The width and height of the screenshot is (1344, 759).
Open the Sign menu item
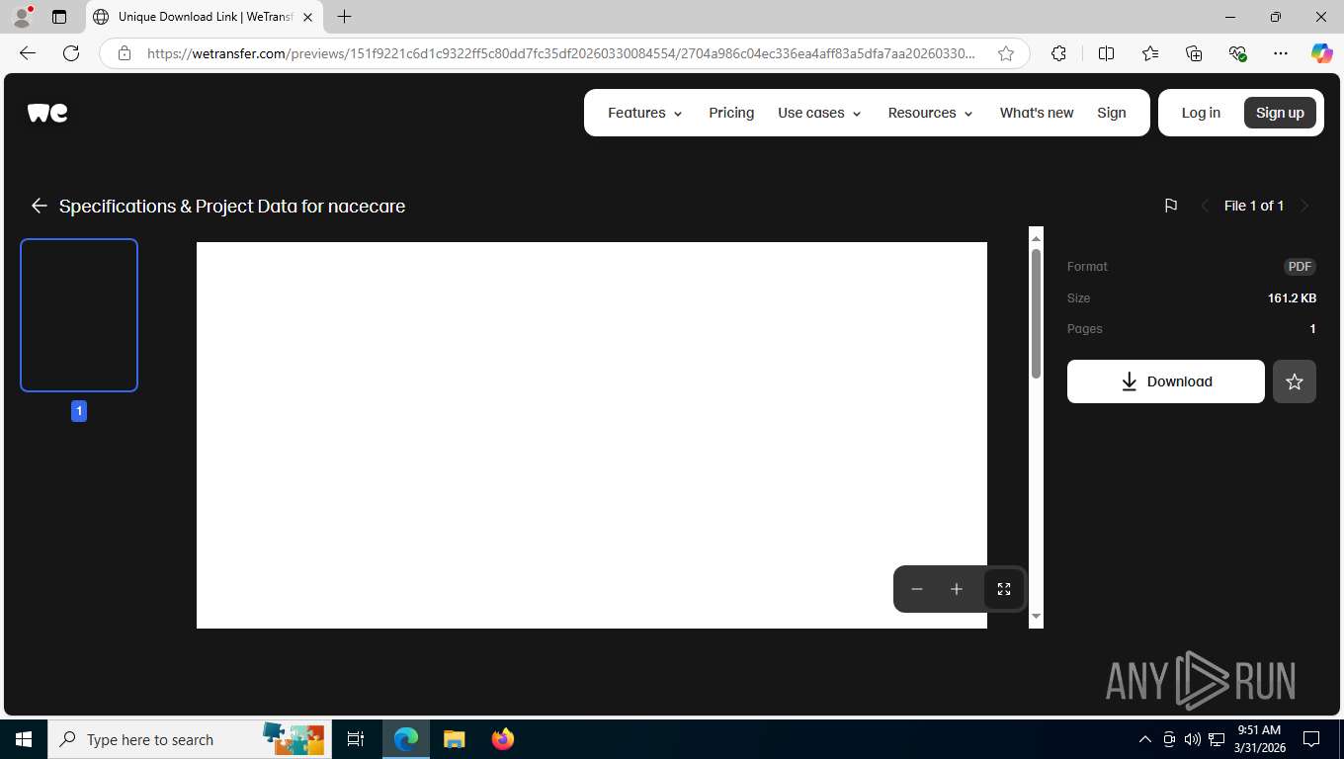1112,113
